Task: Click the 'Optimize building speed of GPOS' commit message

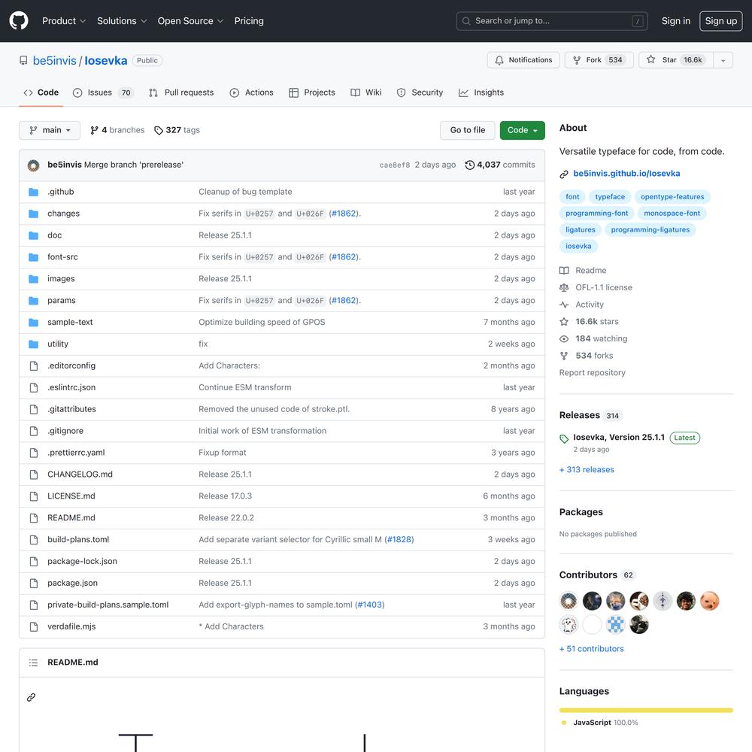Action: click(262, 323)
